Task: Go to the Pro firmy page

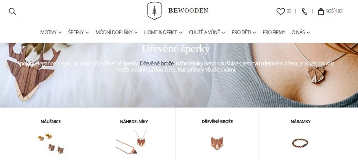Action: point(274,32)
